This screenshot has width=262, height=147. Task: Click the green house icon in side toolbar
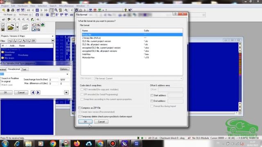pyautogui.click(x=43, y=25)
